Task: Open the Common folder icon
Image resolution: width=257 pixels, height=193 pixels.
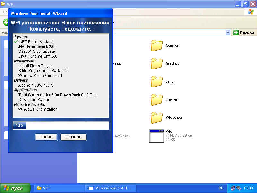Action: (x=156, y=45)
